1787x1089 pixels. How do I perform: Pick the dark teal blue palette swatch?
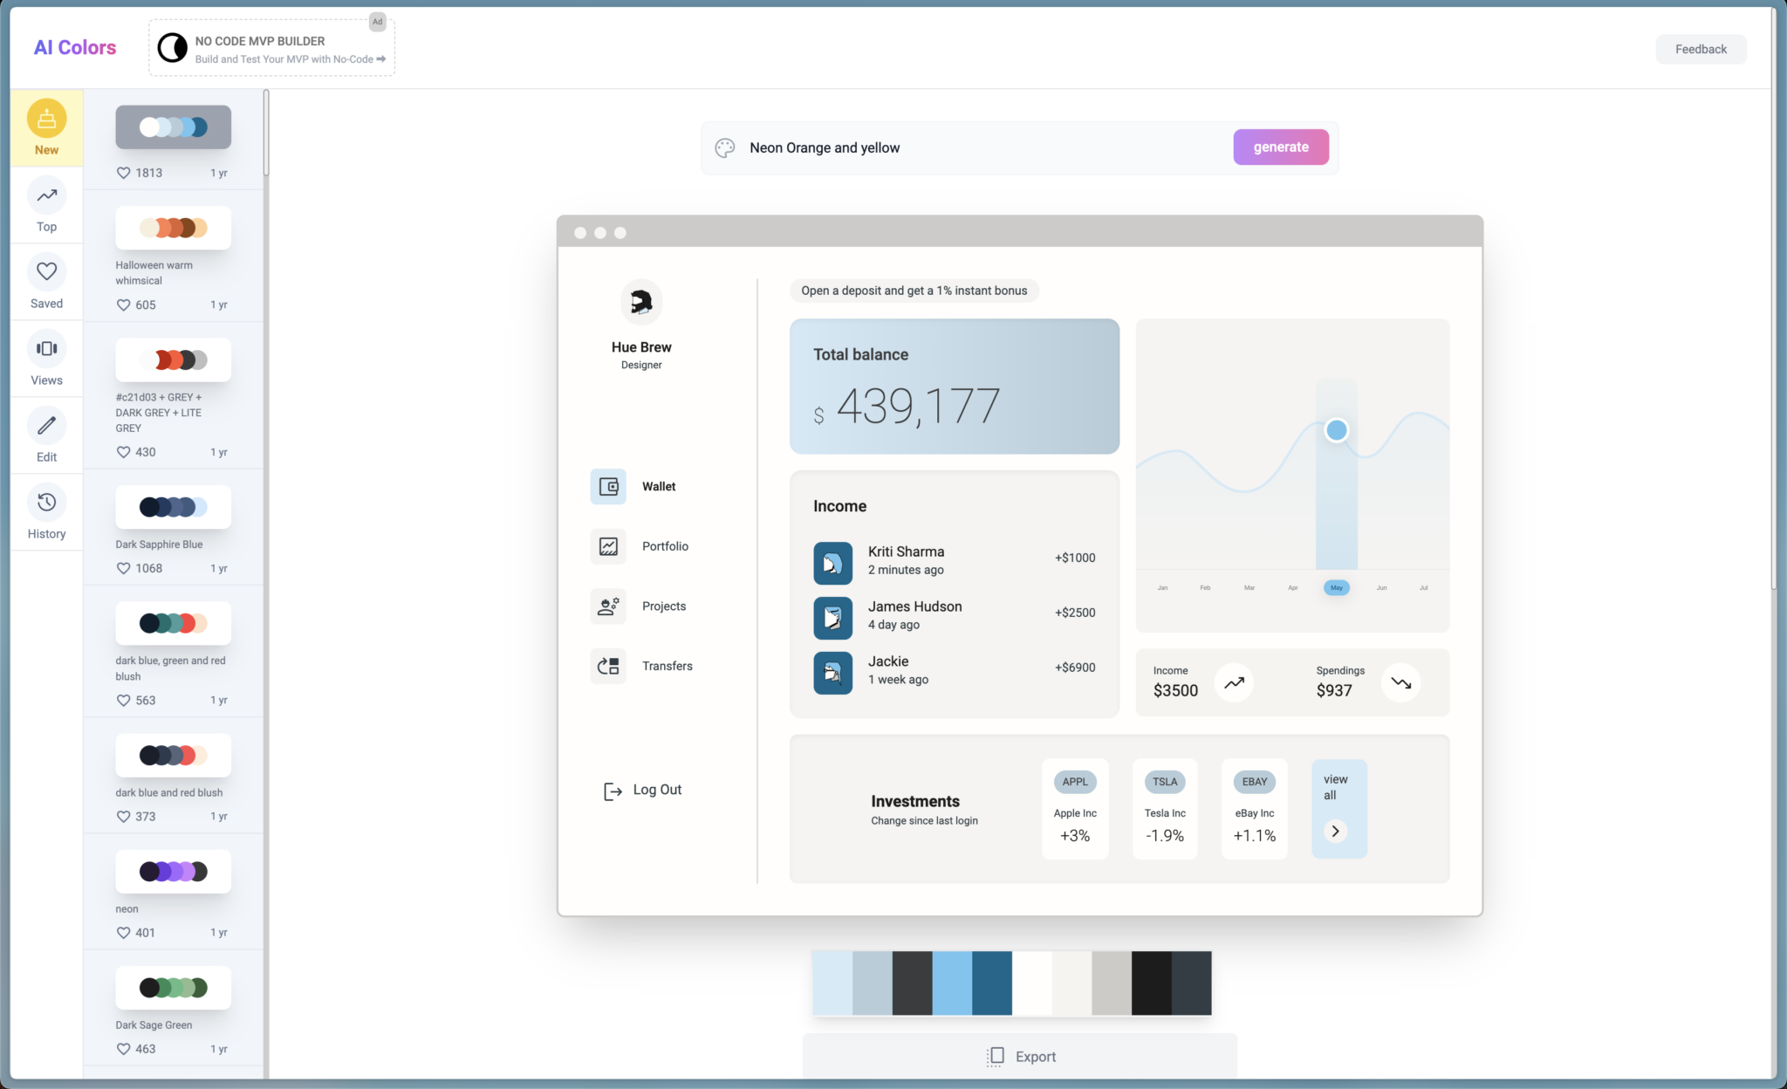[992, 983]
